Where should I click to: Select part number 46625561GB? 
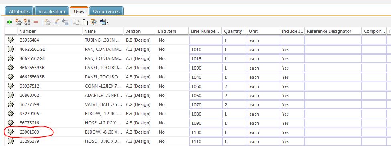(x=32, y=49)
